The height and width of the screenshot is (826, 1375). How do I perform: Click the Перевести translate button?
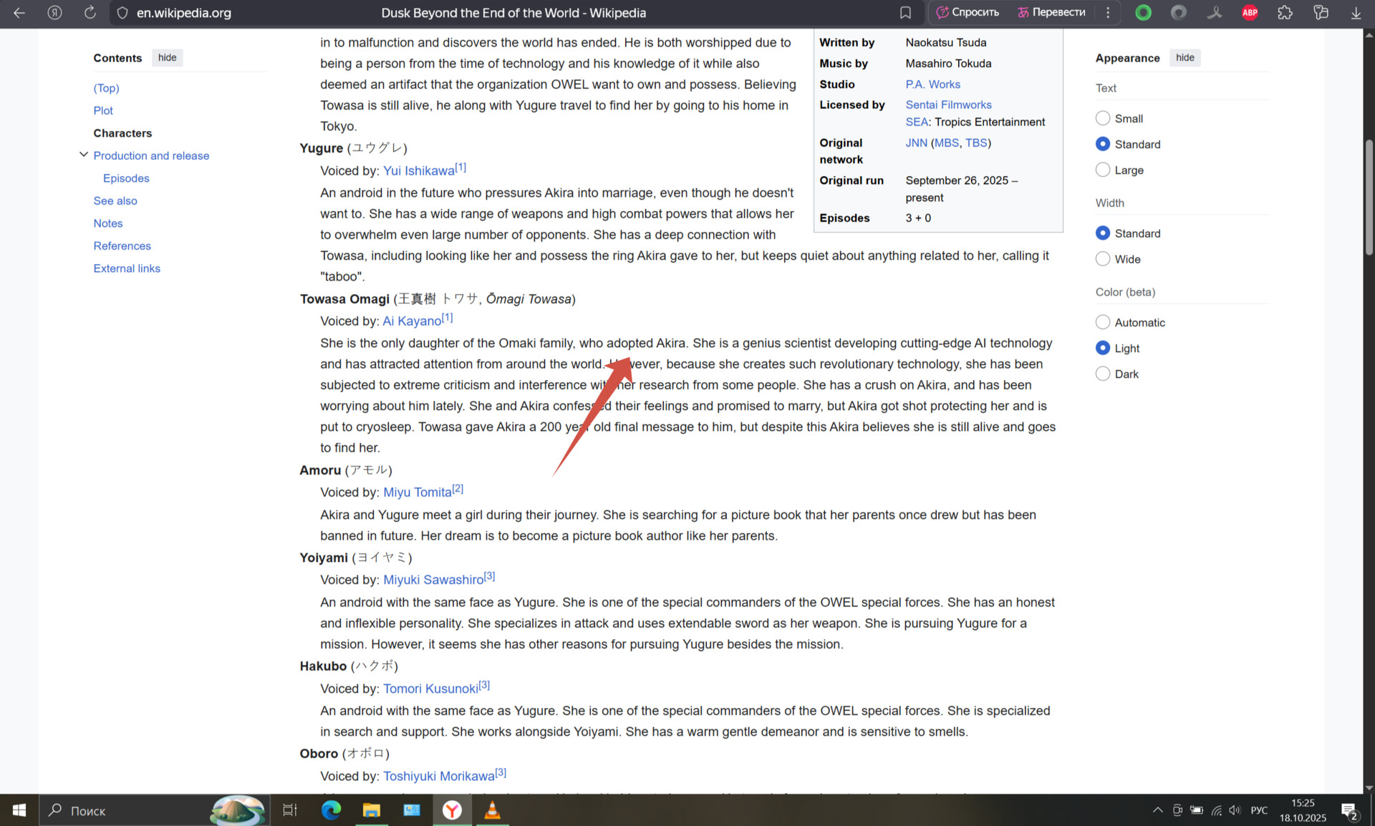click(1051, 13)
